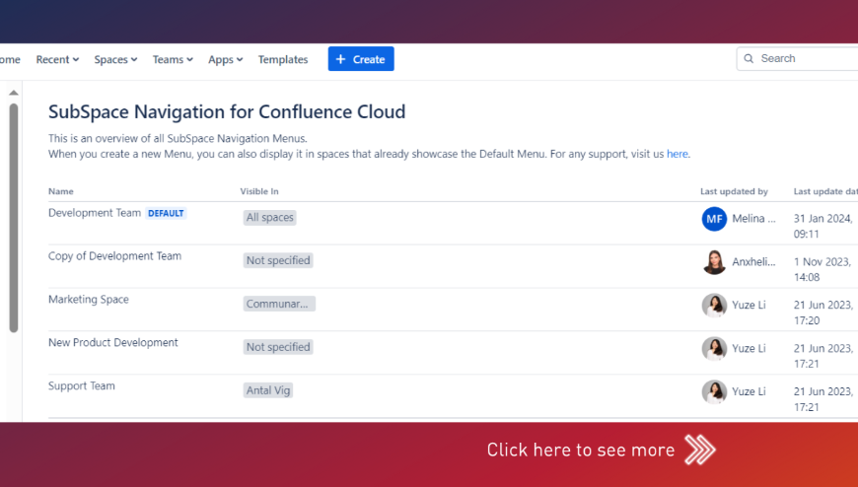Open the Apps dropdown menu
Viewport: 858px width, 487px height.
[x=225, y=60]
